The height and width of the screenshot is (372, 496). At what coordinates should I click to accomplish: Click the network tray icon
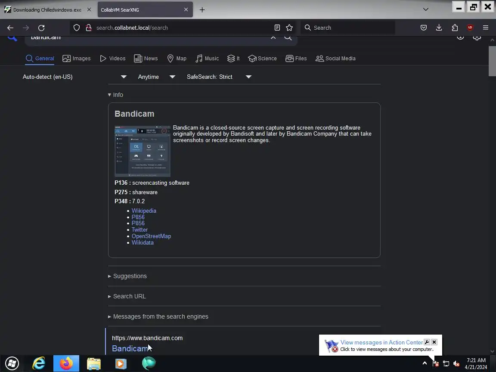[x=446, y=364]
